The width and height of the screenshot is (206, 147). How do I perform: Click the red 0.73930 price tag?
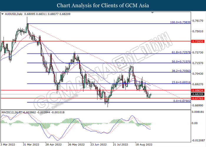tap(198, 41)
